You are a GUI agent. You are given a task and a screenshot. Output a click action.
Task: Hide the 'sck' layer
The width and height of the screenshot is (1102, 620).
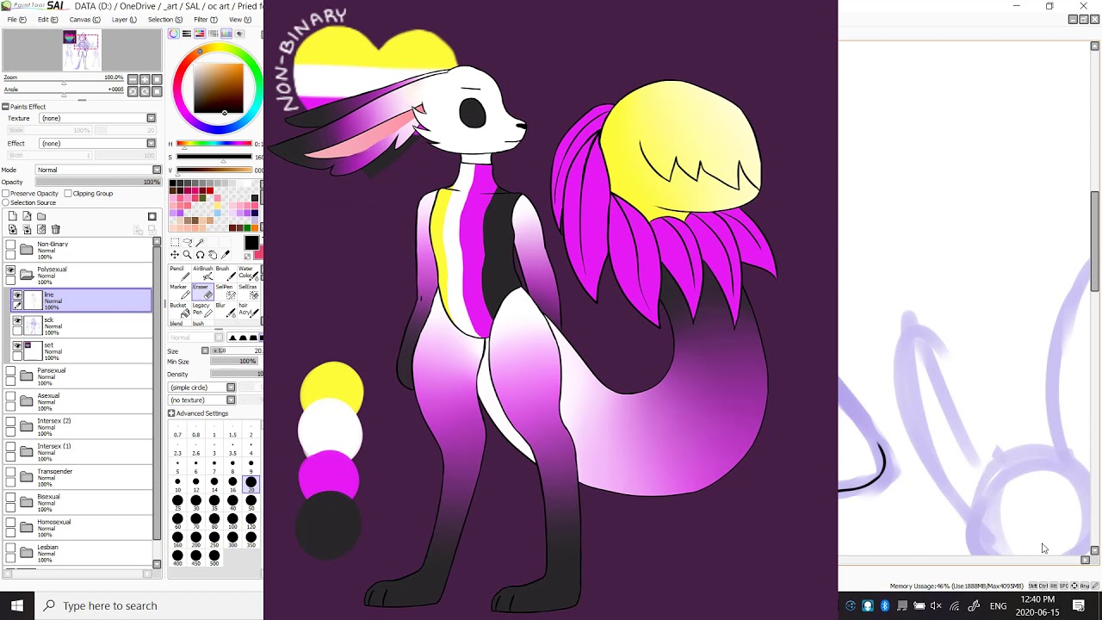click(17, 320)
